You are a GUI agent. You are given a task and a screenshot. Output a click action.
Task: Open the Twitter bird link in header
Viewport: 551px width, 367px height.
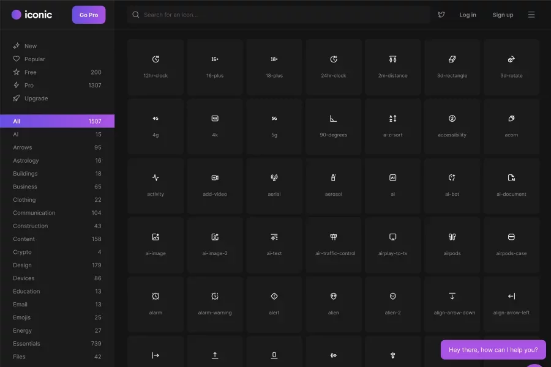click(441, 15)
